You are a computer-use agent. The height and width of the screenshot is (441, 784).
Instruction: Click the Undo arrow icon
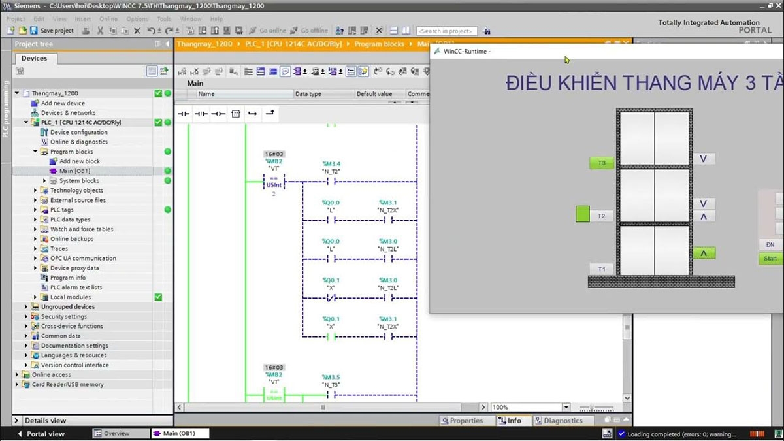pos(152,31)
